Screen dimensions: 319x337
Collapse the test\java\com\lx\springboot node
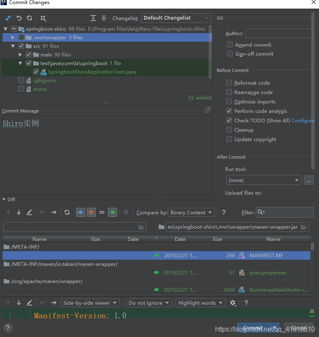click(x=20, y=63)
